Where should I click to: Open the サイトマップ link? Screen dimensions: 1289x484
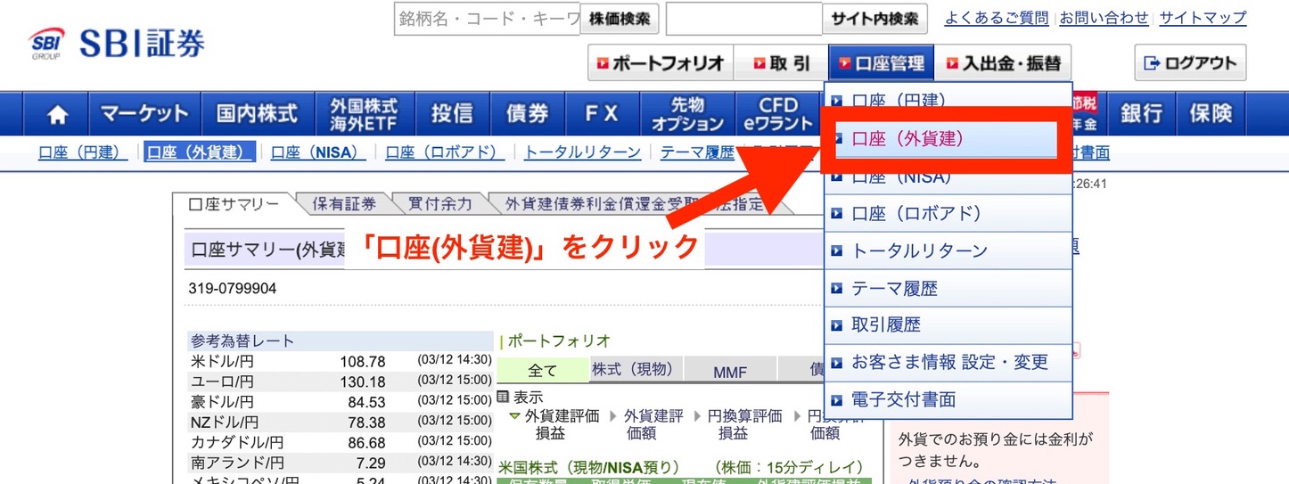[1203, 18]
